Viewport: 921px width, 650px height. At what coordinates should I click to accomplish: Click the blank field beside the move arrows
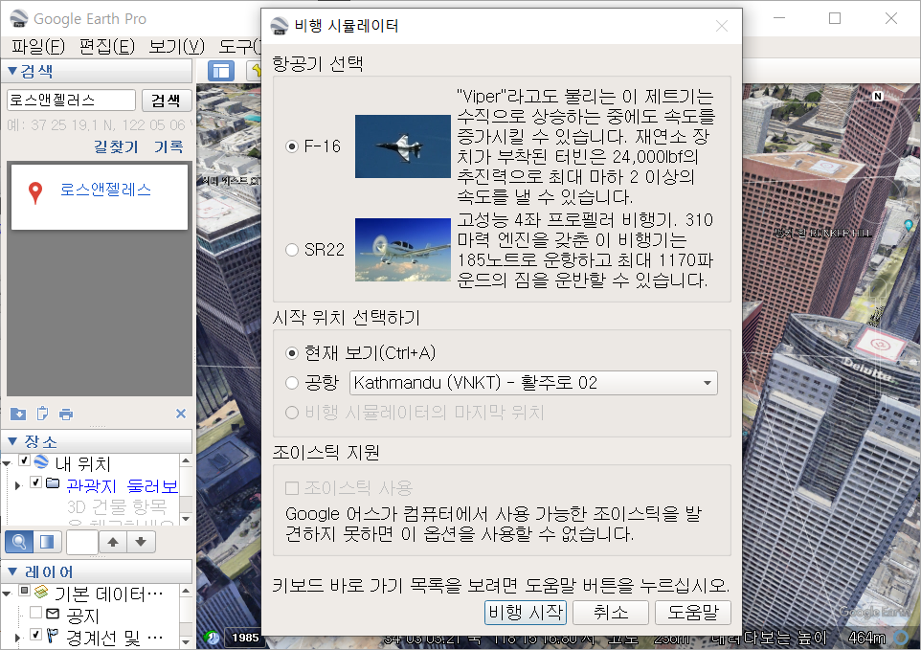pyautogui.click(x=82, y=542)
